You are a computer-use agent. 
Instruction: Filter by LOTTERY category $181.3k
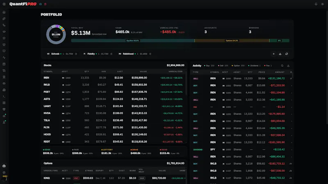(112, 152)
